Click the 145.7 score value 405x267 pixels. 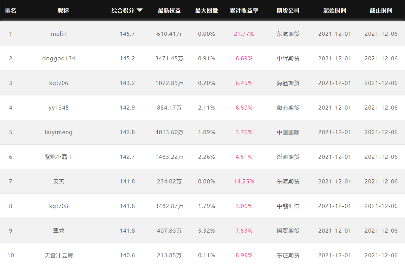(127, 34)
